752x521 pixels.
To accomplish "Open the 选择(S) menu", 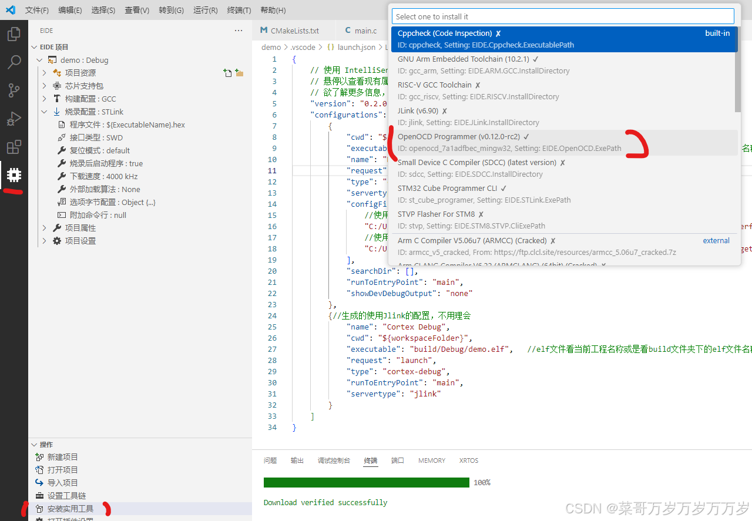I will coord(103,10).
